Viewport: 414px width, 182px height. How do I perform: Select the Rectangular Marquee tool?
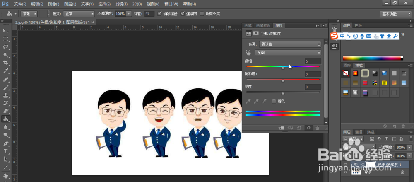6,39
